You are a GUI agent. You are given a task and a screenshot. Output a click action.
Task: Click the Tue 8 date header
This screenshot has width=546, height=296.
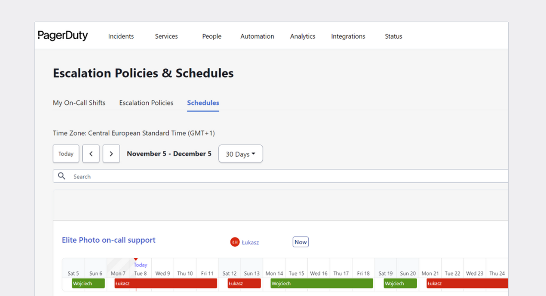[x=140, y=274]
